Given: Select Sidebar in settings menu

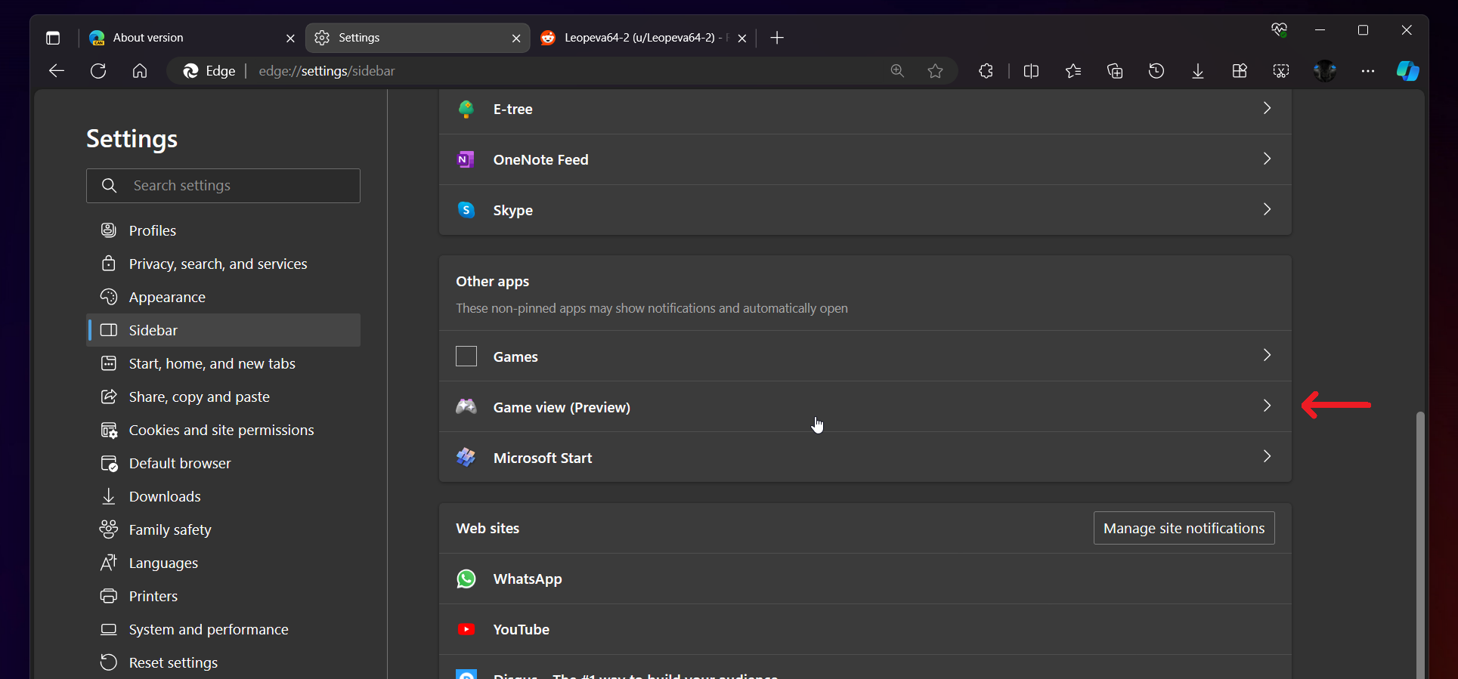Looking at the screenshot, I should [x=223, y=330].
